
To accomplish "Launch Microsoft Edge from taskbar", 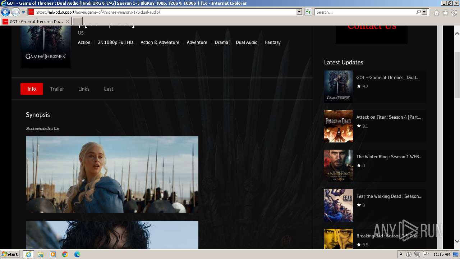I will (x=77, y=254).
